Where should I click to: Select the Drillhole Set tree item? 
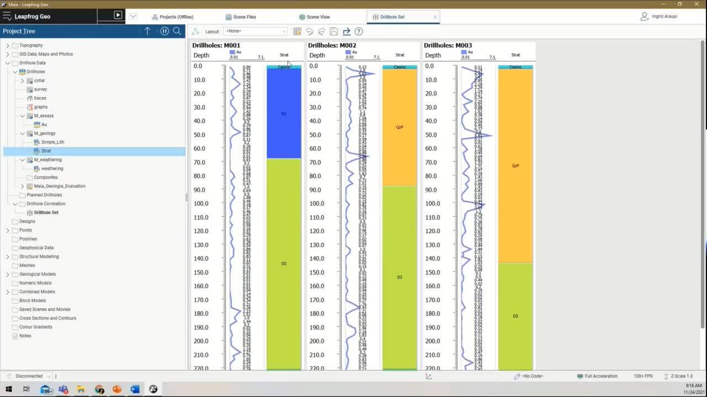(x=46, y=213)
